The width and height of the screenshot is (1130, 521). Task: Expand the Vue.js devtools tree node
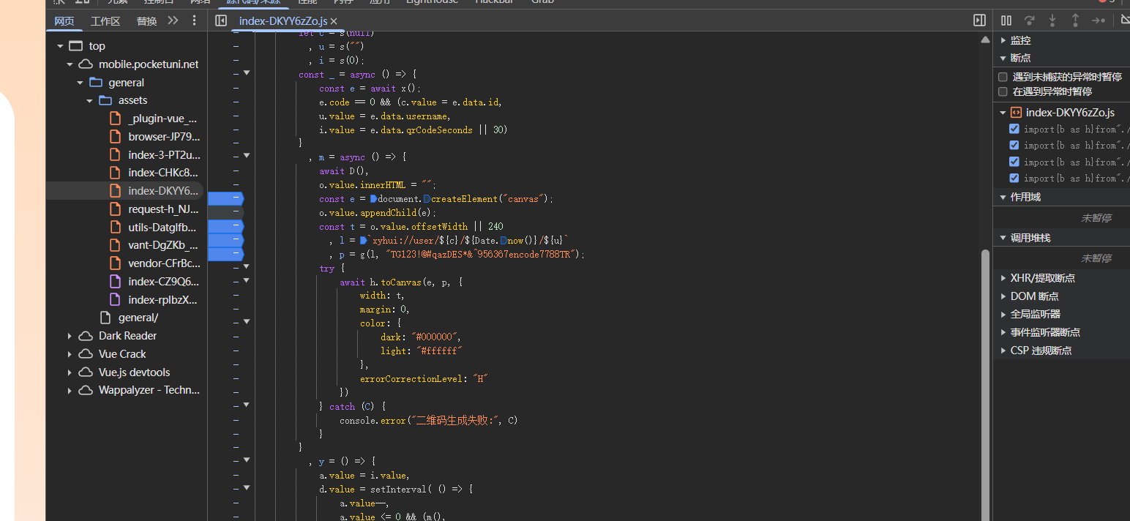(70, 372)
